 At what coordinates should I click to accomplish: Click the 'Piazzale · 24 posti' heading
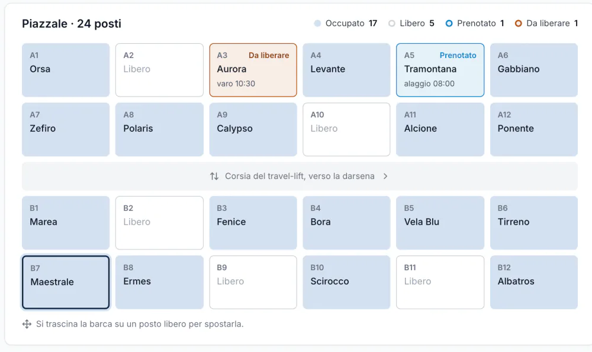coord(72,24)
